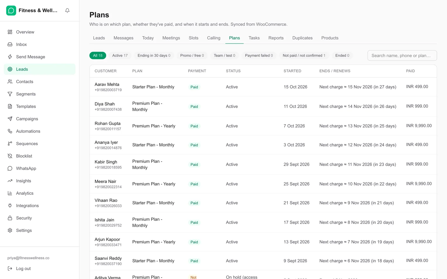The width and height of the screenshot is (447, 279).
Task: Open notifications bell
Action: 67,11
